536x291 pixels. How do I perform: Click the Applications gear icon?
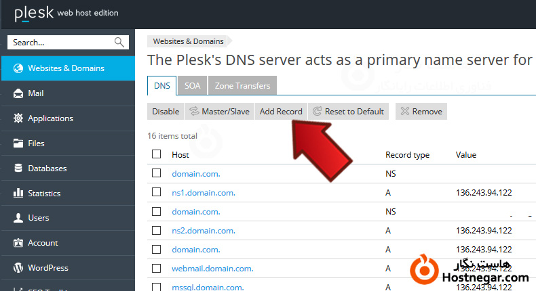[x=18, y=118]
